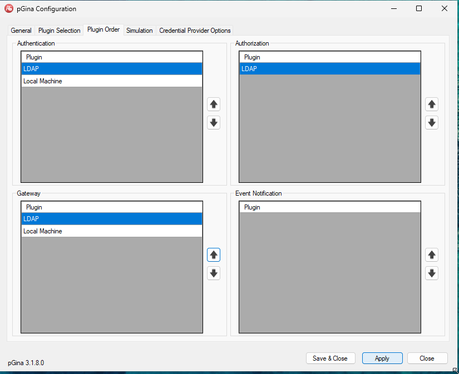Minimize the pGina Configuration window
Image resolution: width=459 pixels, height=374 pixels.
point(394,8)
